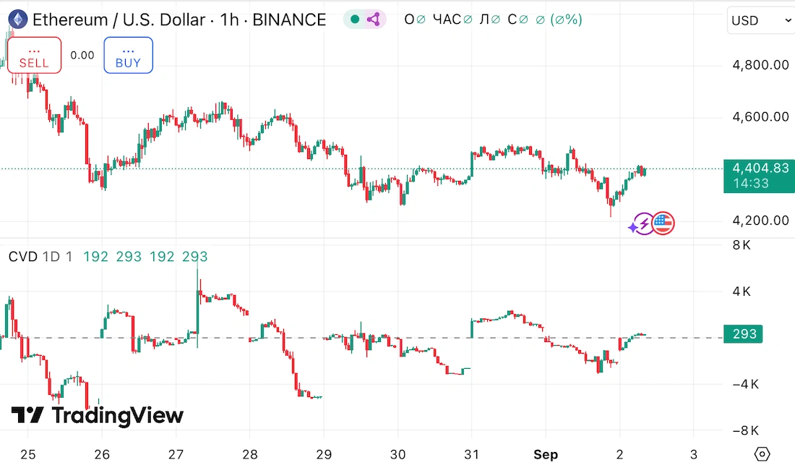Viewport: 795px width, 465px height.
Task: Click the OHLC values in the legend
Action: pyautogui.click(x=493, y=20)
